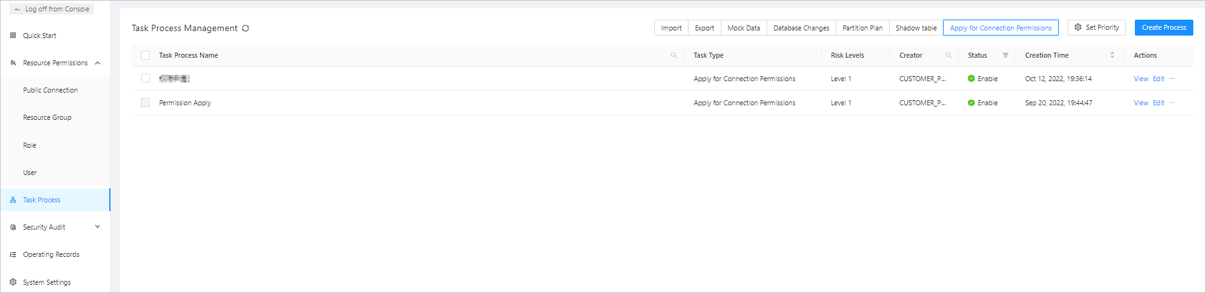Switch to the Export tab
The image size is (1206, 293).
(704, 28)
